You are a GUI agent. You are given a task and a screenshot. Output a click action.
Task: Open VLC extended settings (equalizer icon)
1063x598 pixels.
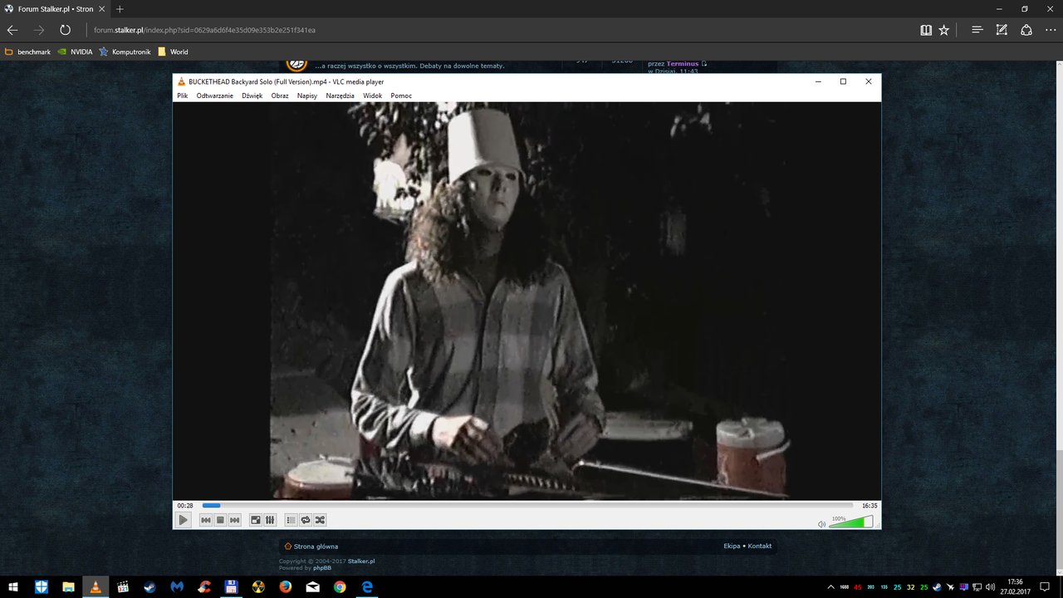tap(270, 520)
